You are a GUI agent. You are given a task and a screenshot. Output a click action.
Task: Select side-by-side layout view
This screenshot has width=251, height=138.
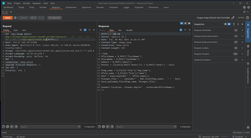pyautogui.click(x=181, y=23)
